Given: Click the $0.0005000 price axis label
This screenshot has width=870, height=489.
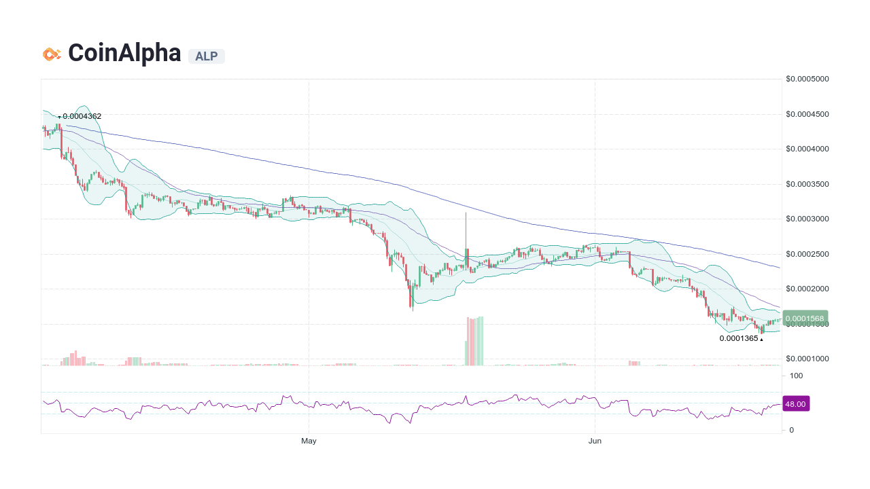Looking at the screenshot, I should click(x=807, y=79).
